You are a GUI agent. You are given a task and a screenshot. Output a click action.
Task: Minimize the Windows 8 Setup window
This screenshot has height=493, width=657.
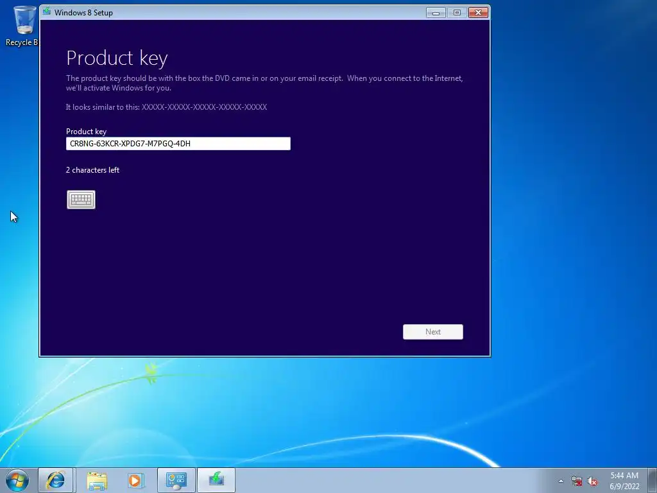click(x=436, y=13)
